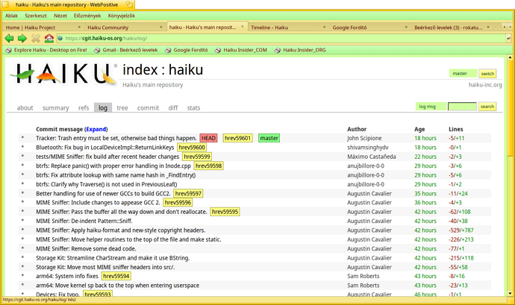This screenshot has height=305, width=515.
Task: Close the Timeline - Haiku tab
Action: 324,28
